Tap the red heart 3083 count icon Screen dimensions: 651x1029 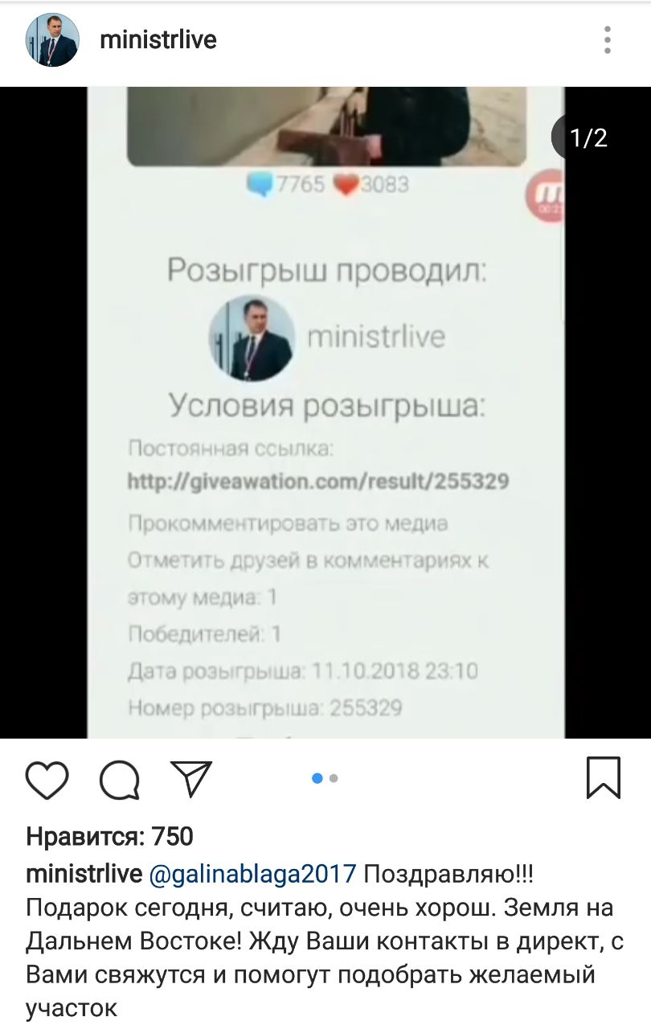(x=346, y=186)
